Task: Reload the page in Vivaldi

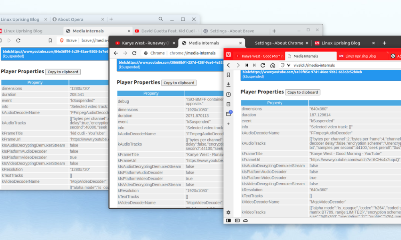Action: pos(263,65)
